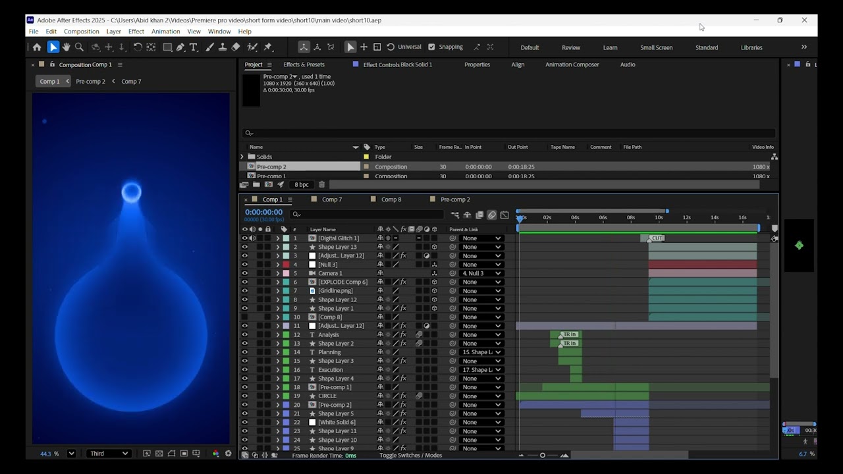Hide the Digital Glitch 1 layer
The height and width of the screenshot is (474, 843).
pos(244,238)
